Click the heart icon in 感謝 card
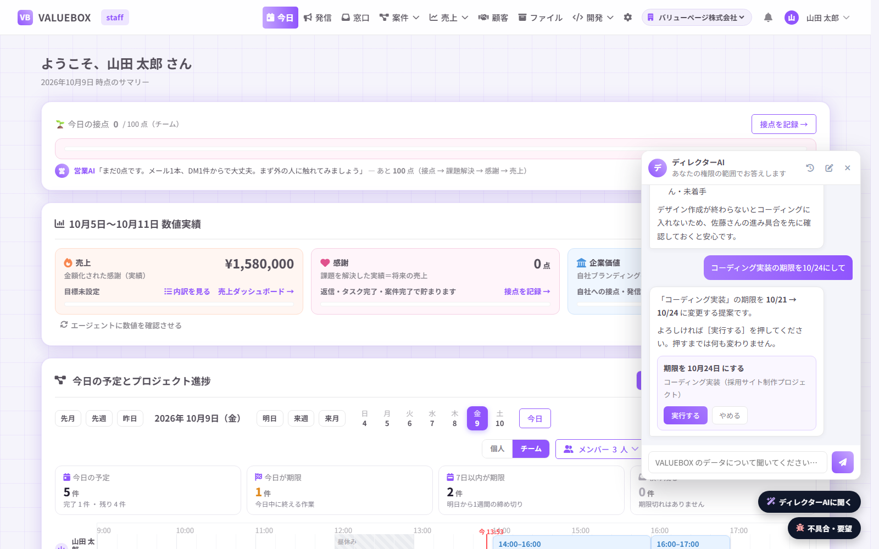 (x=325, y=263)
